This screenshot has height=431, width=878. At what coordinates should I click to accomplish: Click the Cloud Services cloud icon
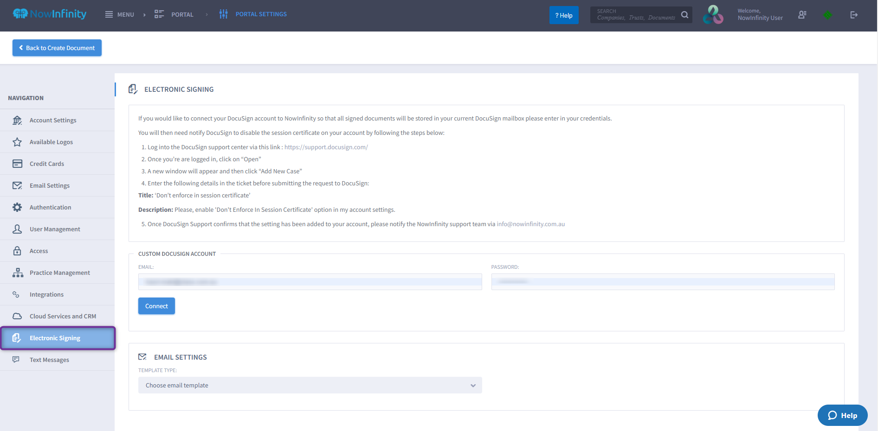tap(17, 316)
